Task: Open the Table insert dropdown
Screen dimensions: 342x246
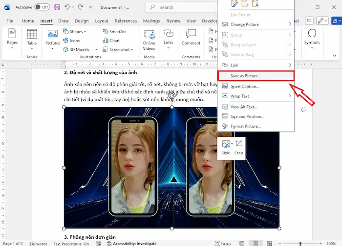Action: tap(32, 39)
